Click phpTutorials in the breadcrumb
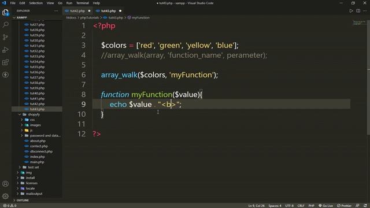The height and width of the screenshot is (208, 370). 90,17
